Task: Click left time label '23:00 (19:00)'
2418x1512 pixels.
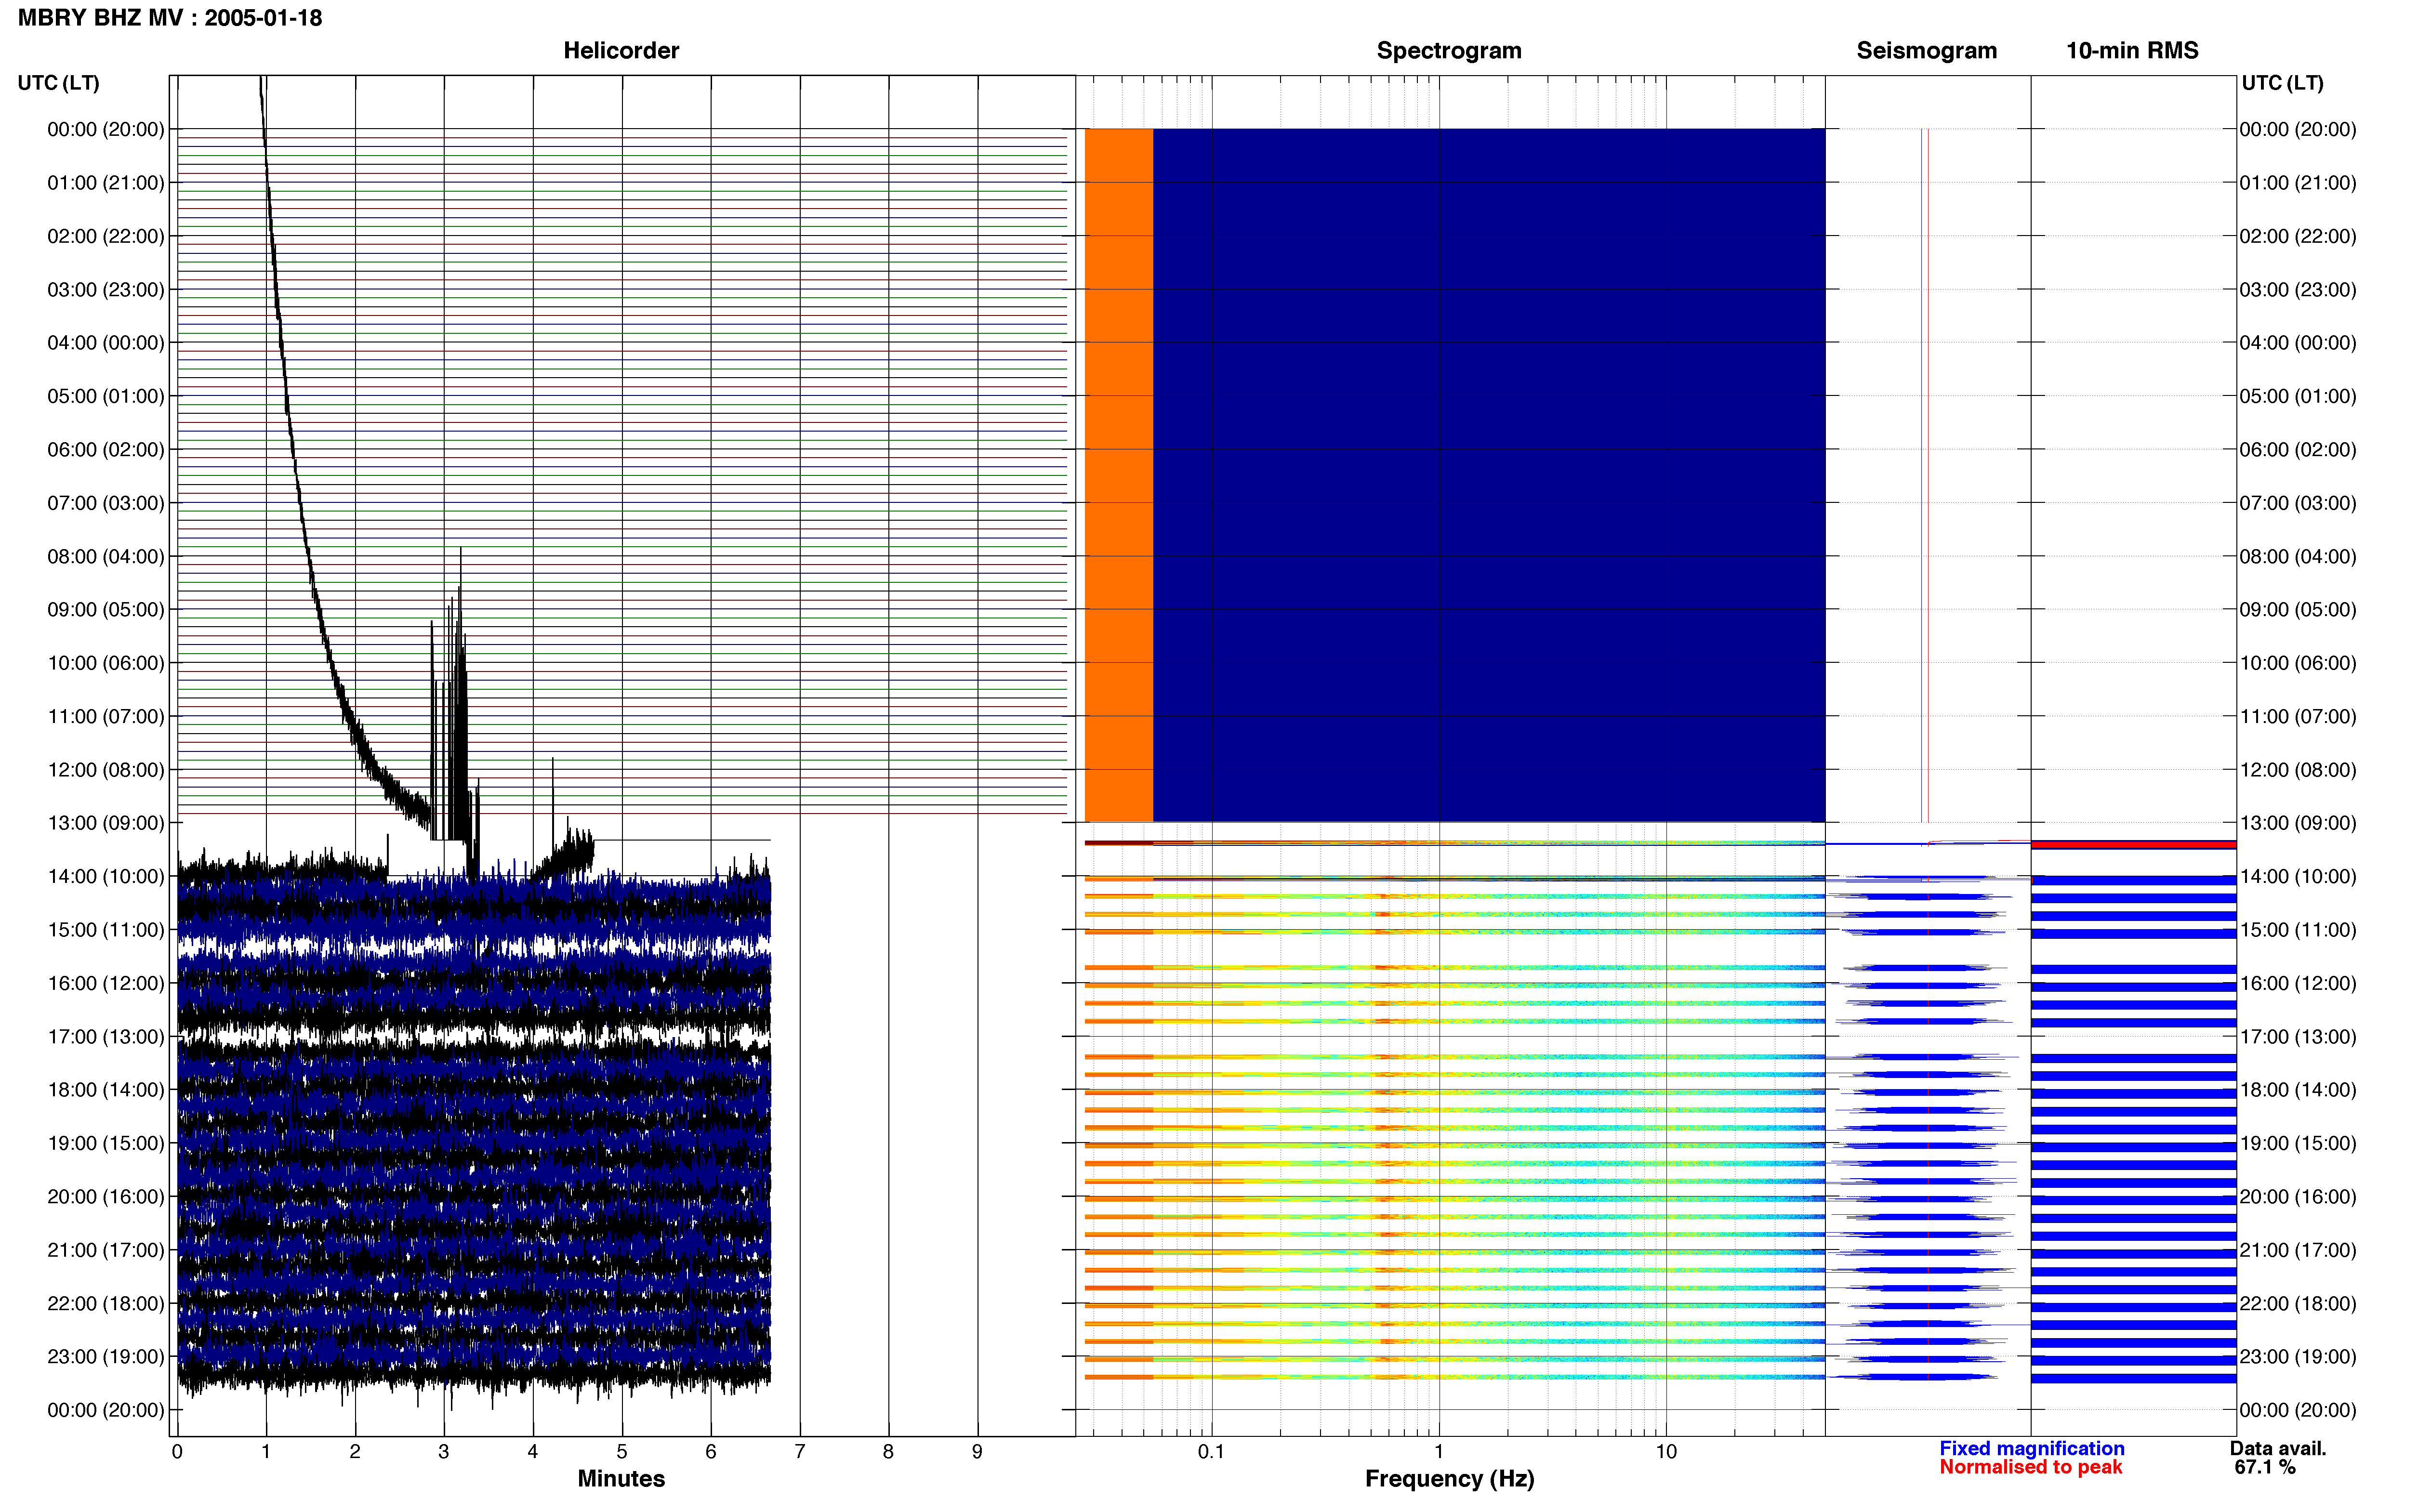Action: 106,1356
